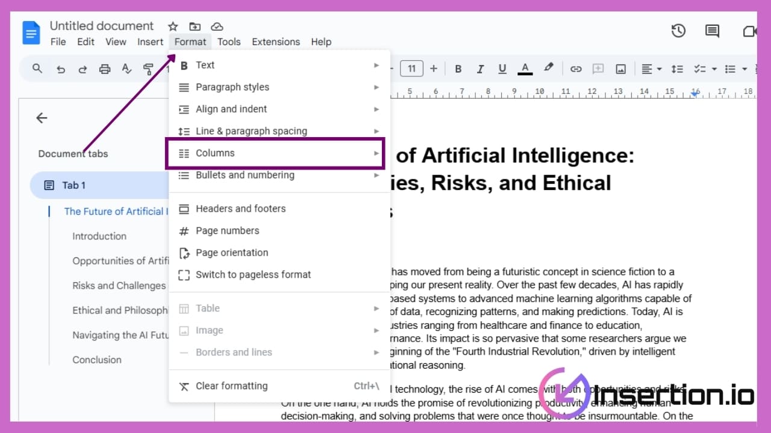
Task: Select Page orientation menu entry
Action: [232, 253]
